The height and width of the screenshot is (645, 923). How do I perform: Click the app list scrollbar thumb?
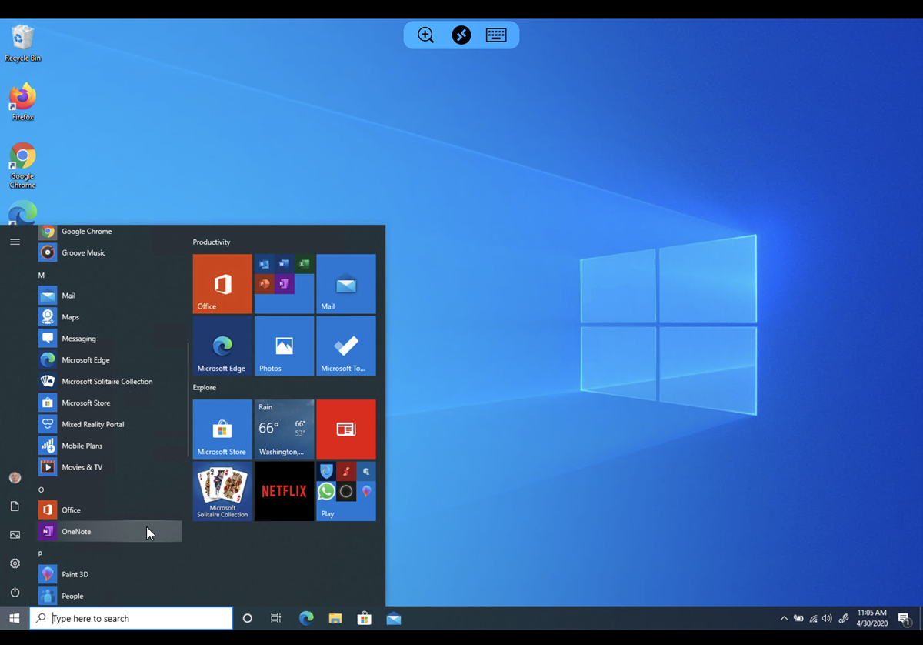click(x=188, y=400)
